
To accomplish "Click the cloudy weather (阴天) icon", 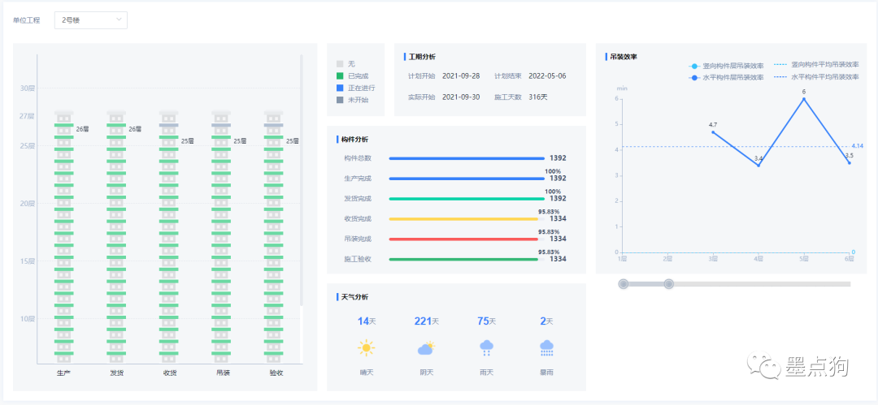I will click(426, 348).
